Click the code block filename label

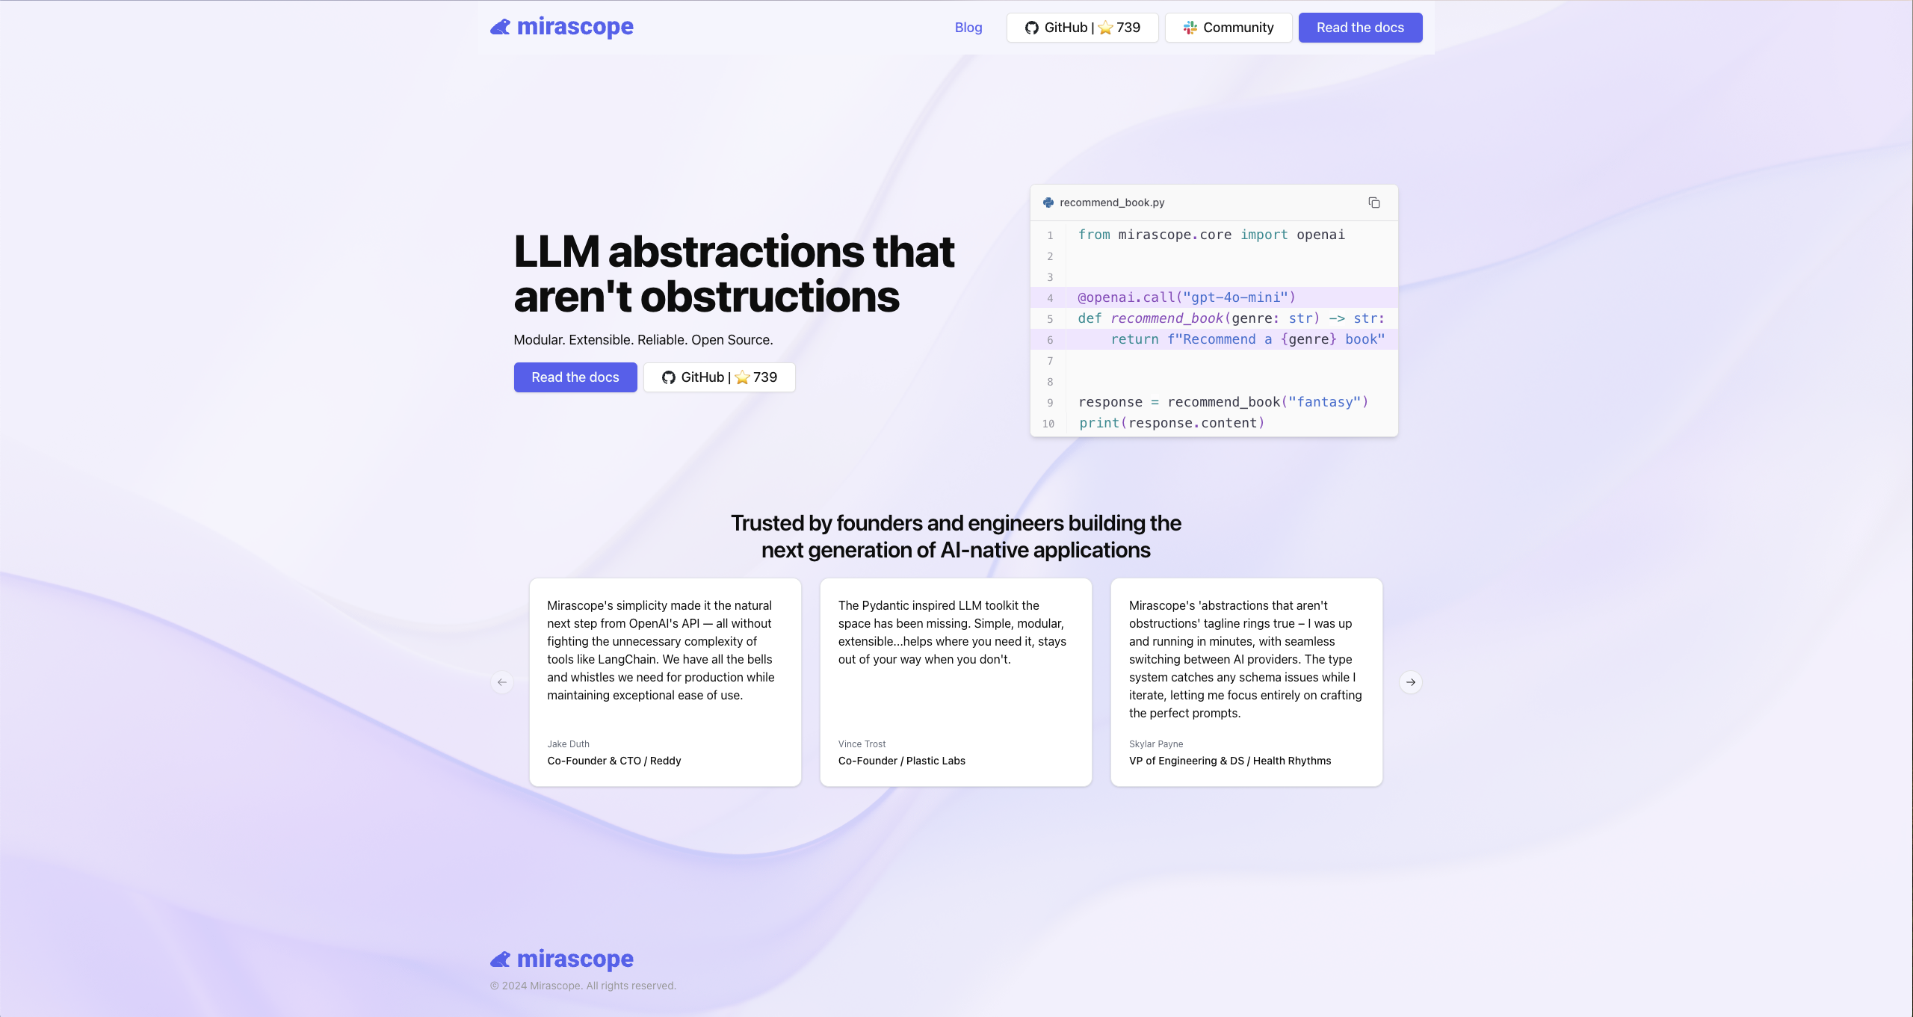click(x=1111, y=201)
